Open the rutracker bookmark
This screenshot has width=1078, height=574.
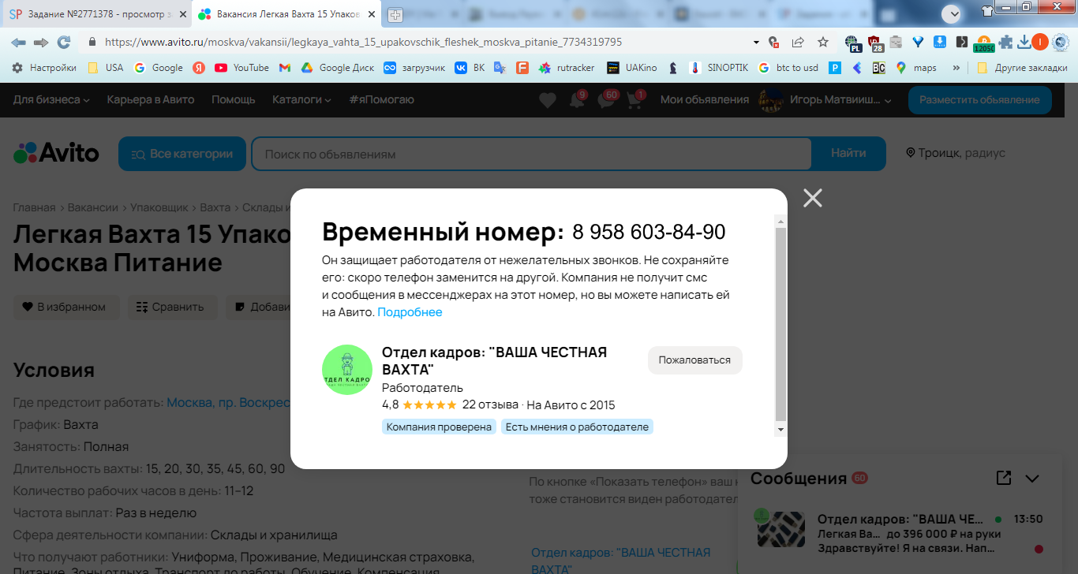tap(567, 68)
